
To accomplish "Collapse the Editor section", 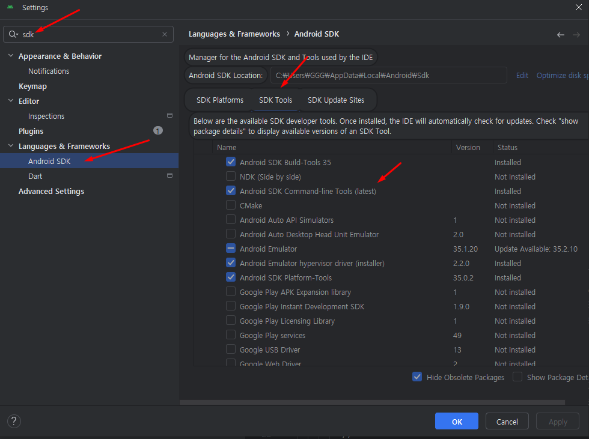I will 11,101.
